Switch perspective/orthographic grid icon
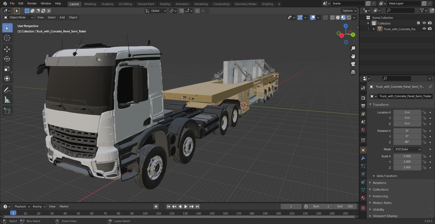 coord(353,72)
